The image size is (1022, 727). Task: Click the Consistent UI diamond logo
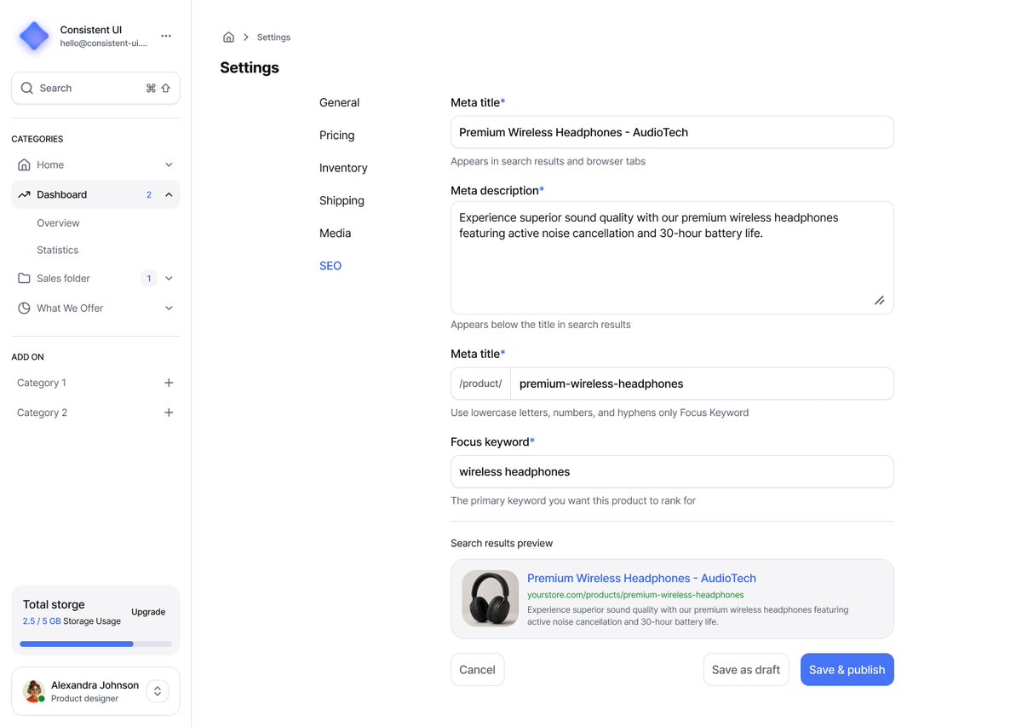pos(34,36)
